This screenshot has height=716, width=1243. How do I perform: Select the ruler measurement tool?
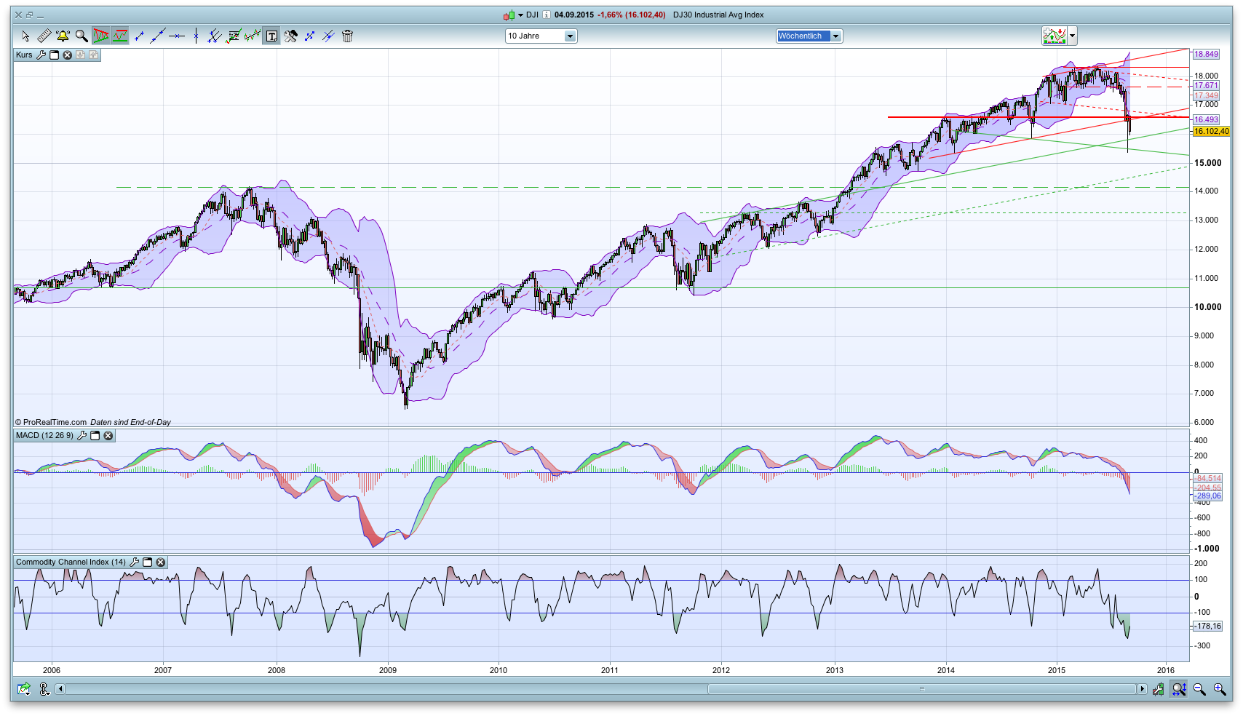point(44,36)
